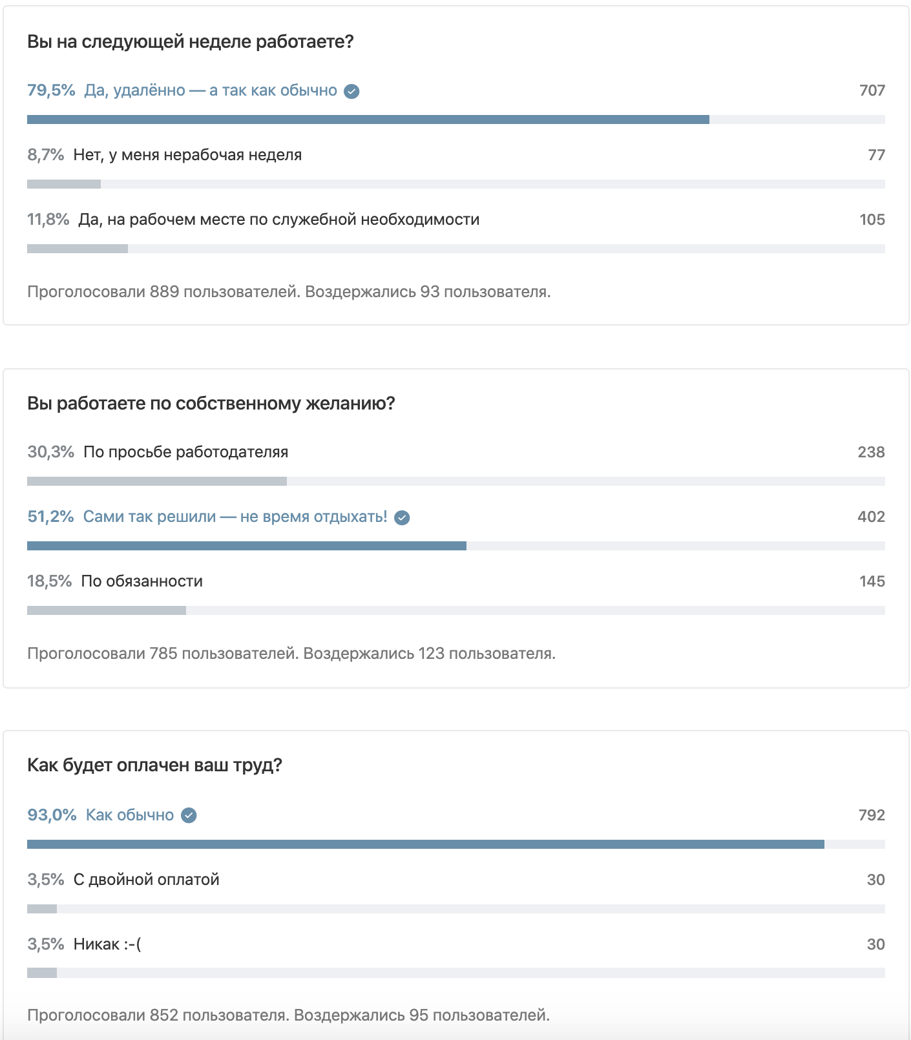Click the 51,2% result bar
911x1040 pixels.
coord(247,546)
